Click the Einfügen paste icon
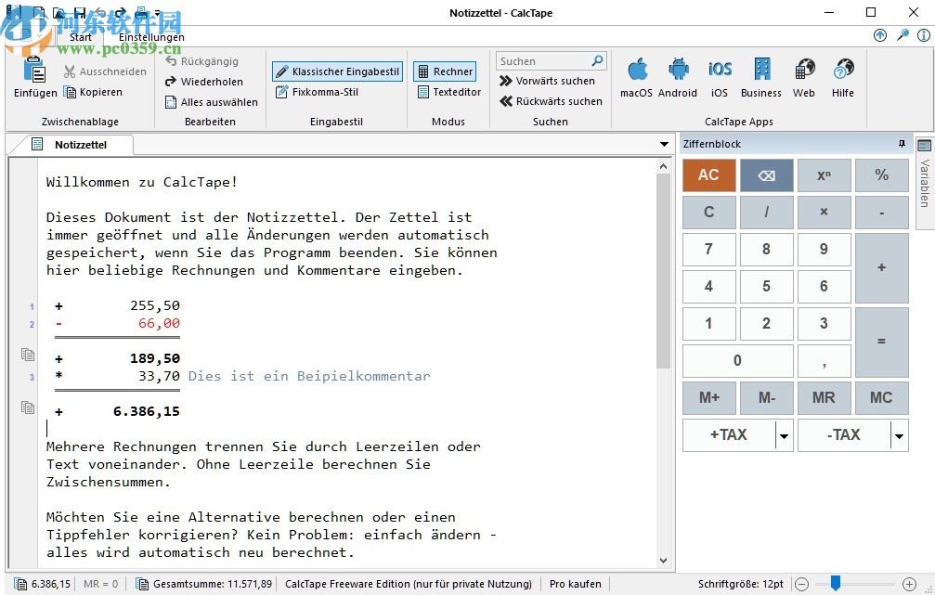 coord(34,71)
